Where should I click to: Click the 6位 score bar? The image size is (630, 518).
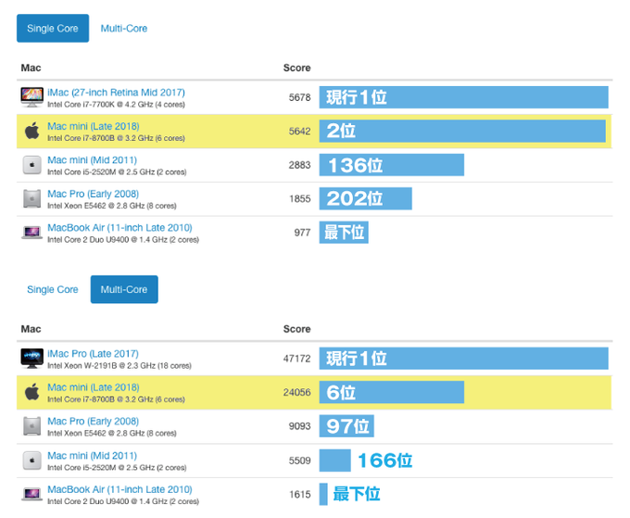[x=392, y=392]
